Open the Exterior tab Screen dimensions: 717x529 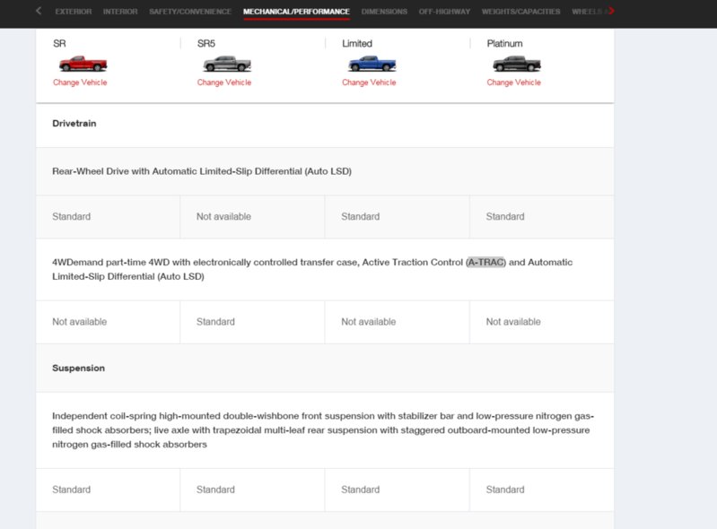74,12
